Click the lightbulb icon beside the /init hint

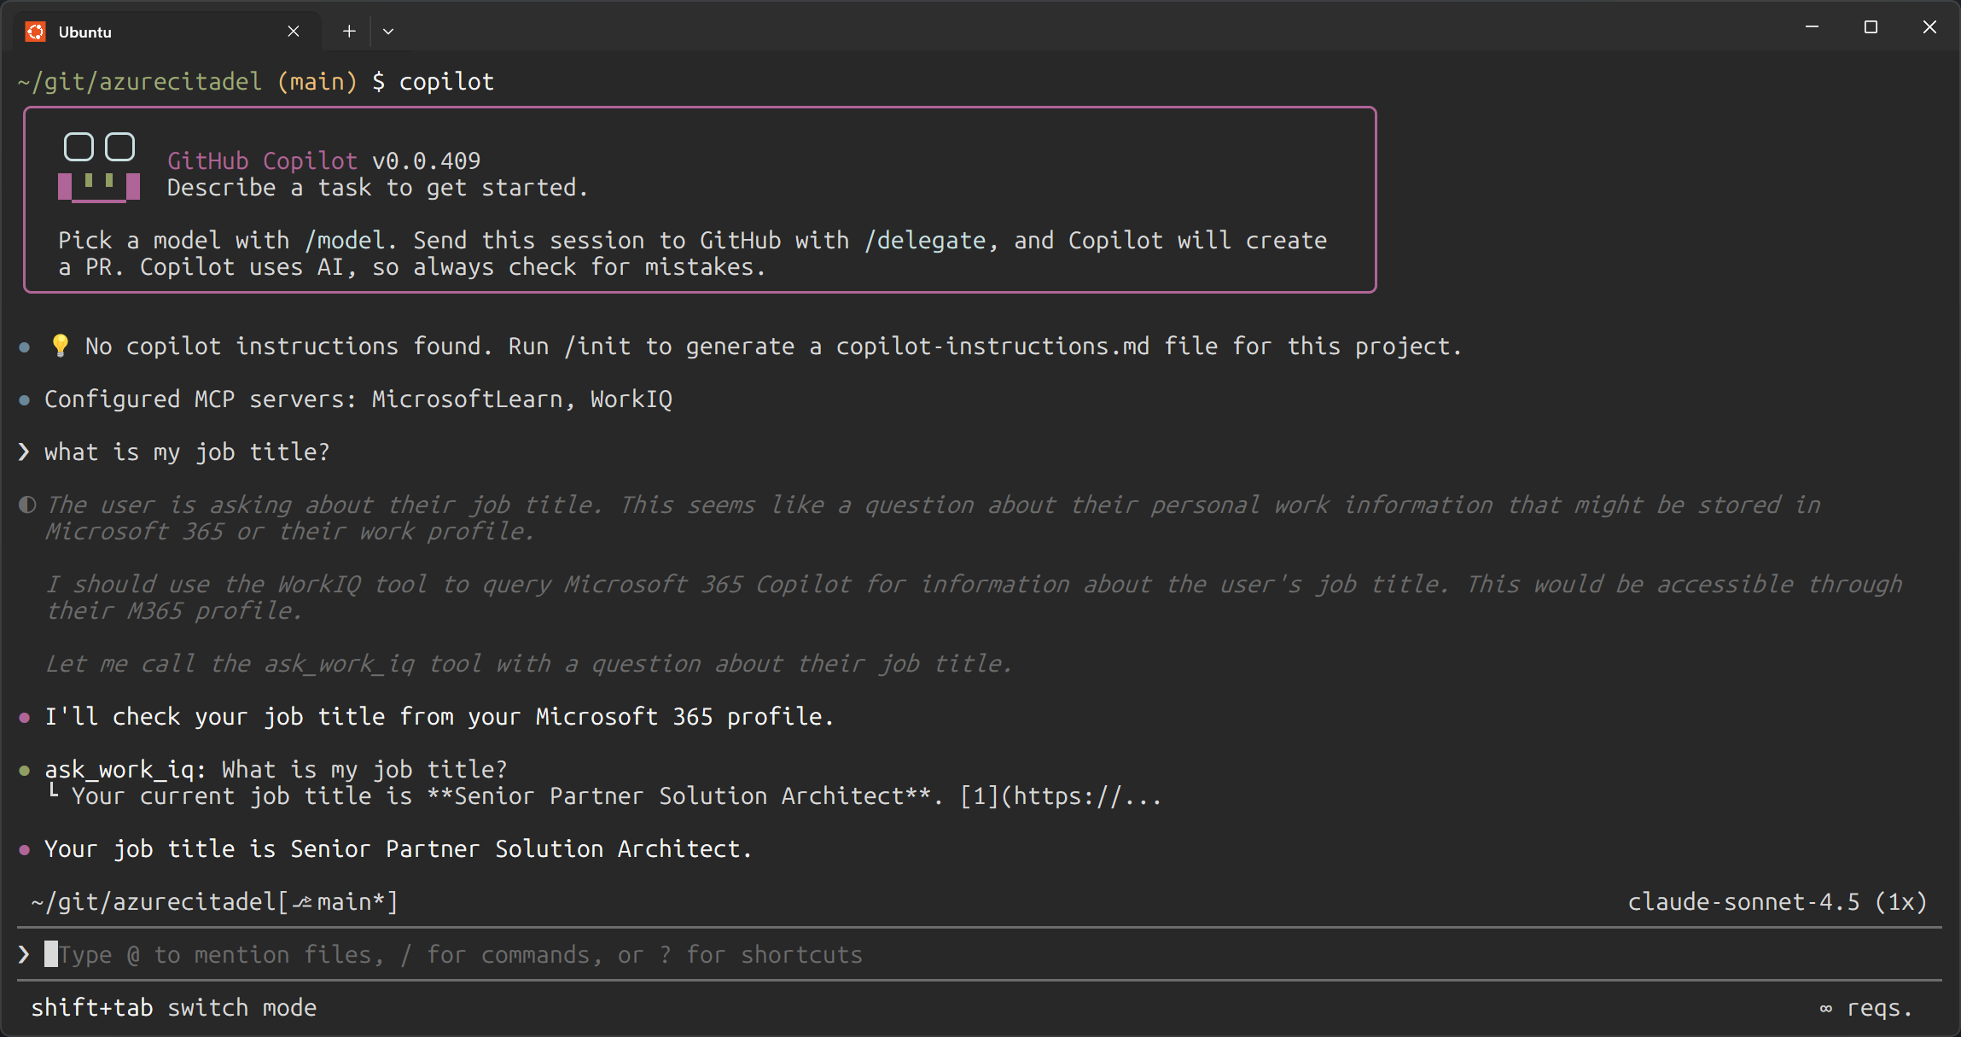click(x=60, y=345)
